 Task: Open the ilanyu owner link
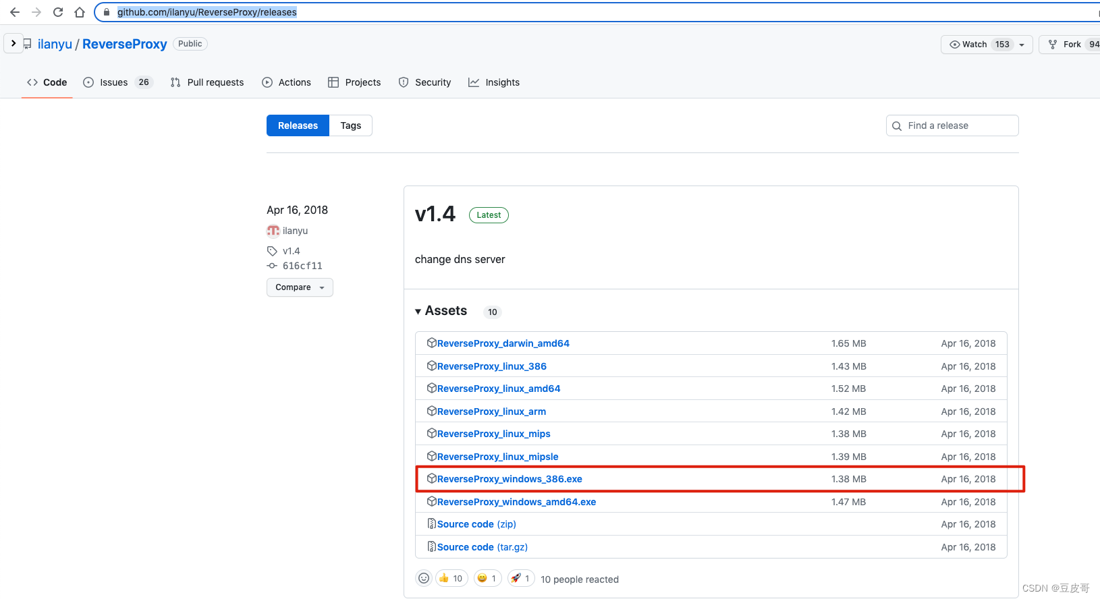coord(55,44)
